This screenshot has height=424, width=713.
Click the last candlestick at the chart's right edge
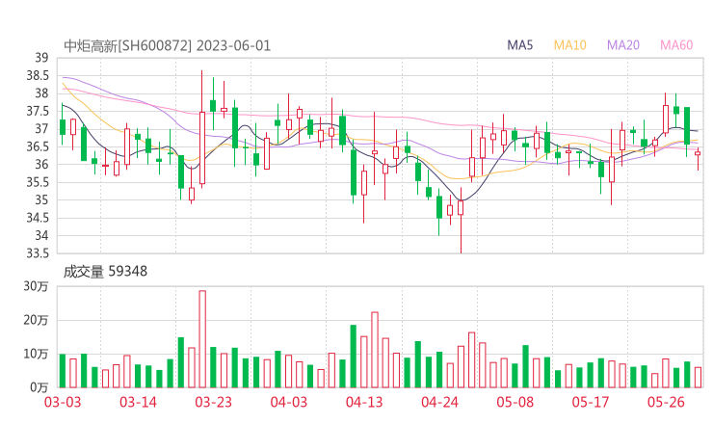[698, 157]
